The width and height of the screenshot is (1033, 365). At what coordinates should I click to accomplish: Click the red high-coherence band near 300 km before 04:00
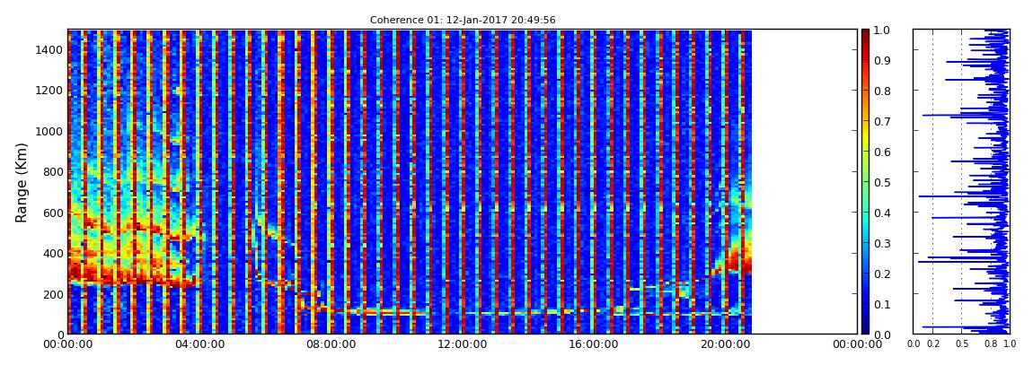(x=132, y=271)
